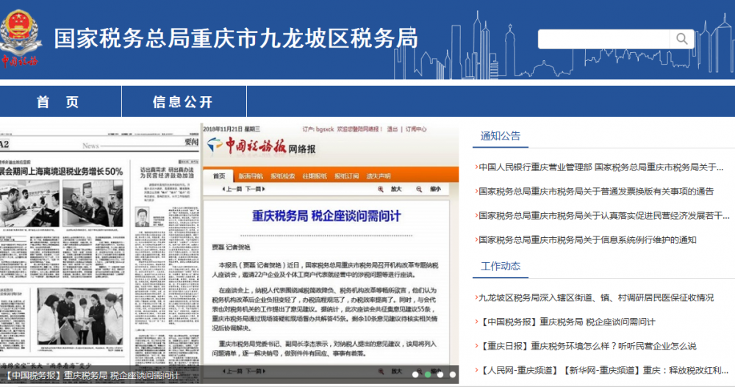Select the first carousel indicator dot
Screen dimensions: 735x387
[x=415, y=375]
